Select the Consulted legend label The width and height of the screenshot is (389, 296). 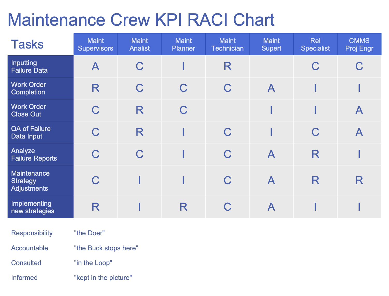coord(26,263)
